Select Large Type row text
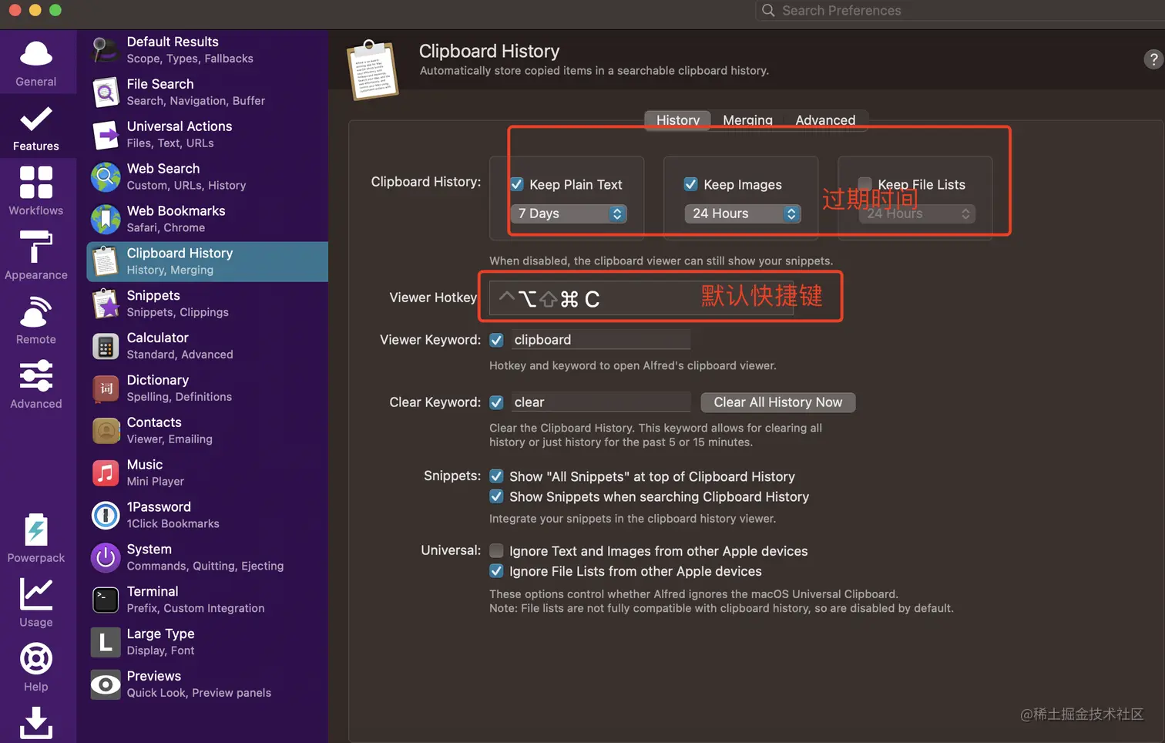The image size is (1165, 743). 160,642
